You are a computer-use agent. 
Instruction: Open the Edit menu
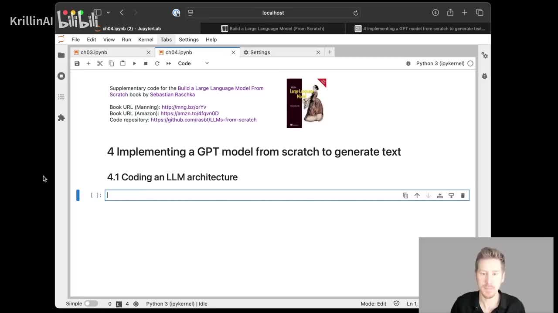92,40
